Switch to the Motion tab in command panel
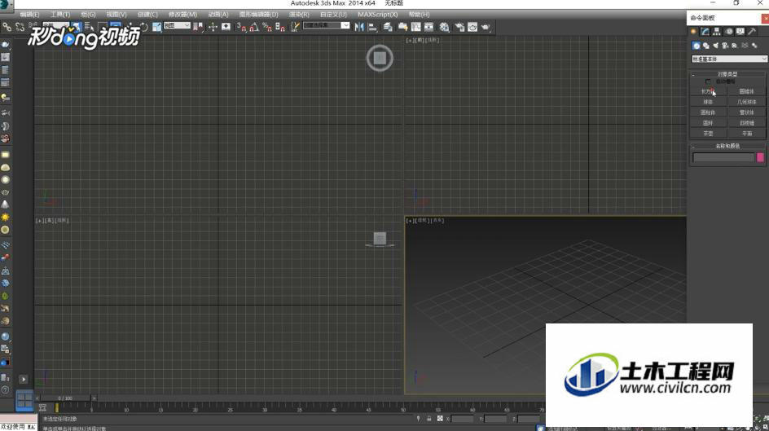The image size is (769, 431). [729, 32]
